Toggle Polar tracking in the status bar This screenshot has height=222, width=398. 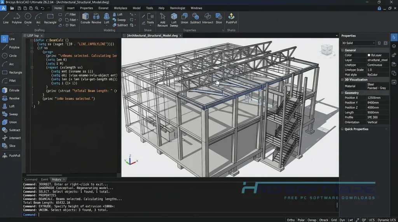tap(301, 220)
